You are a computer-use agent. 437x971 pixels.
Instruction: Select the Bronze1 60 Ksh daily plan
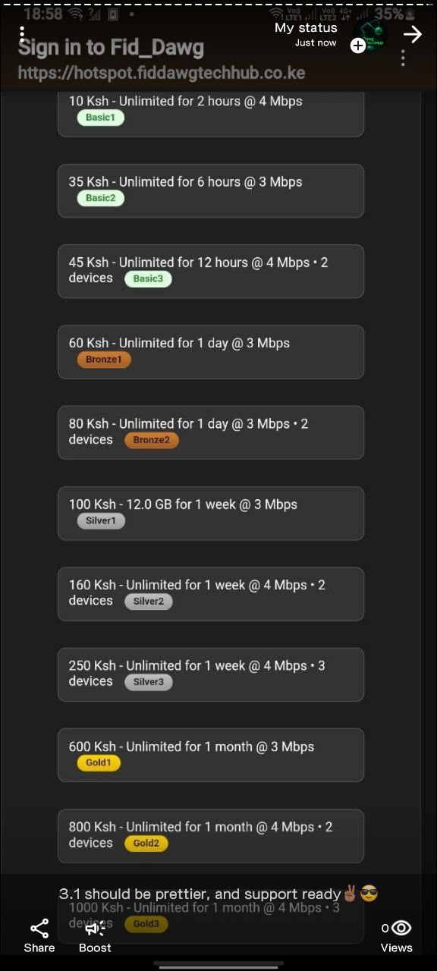pyautogui.click(x=211, y=351)
